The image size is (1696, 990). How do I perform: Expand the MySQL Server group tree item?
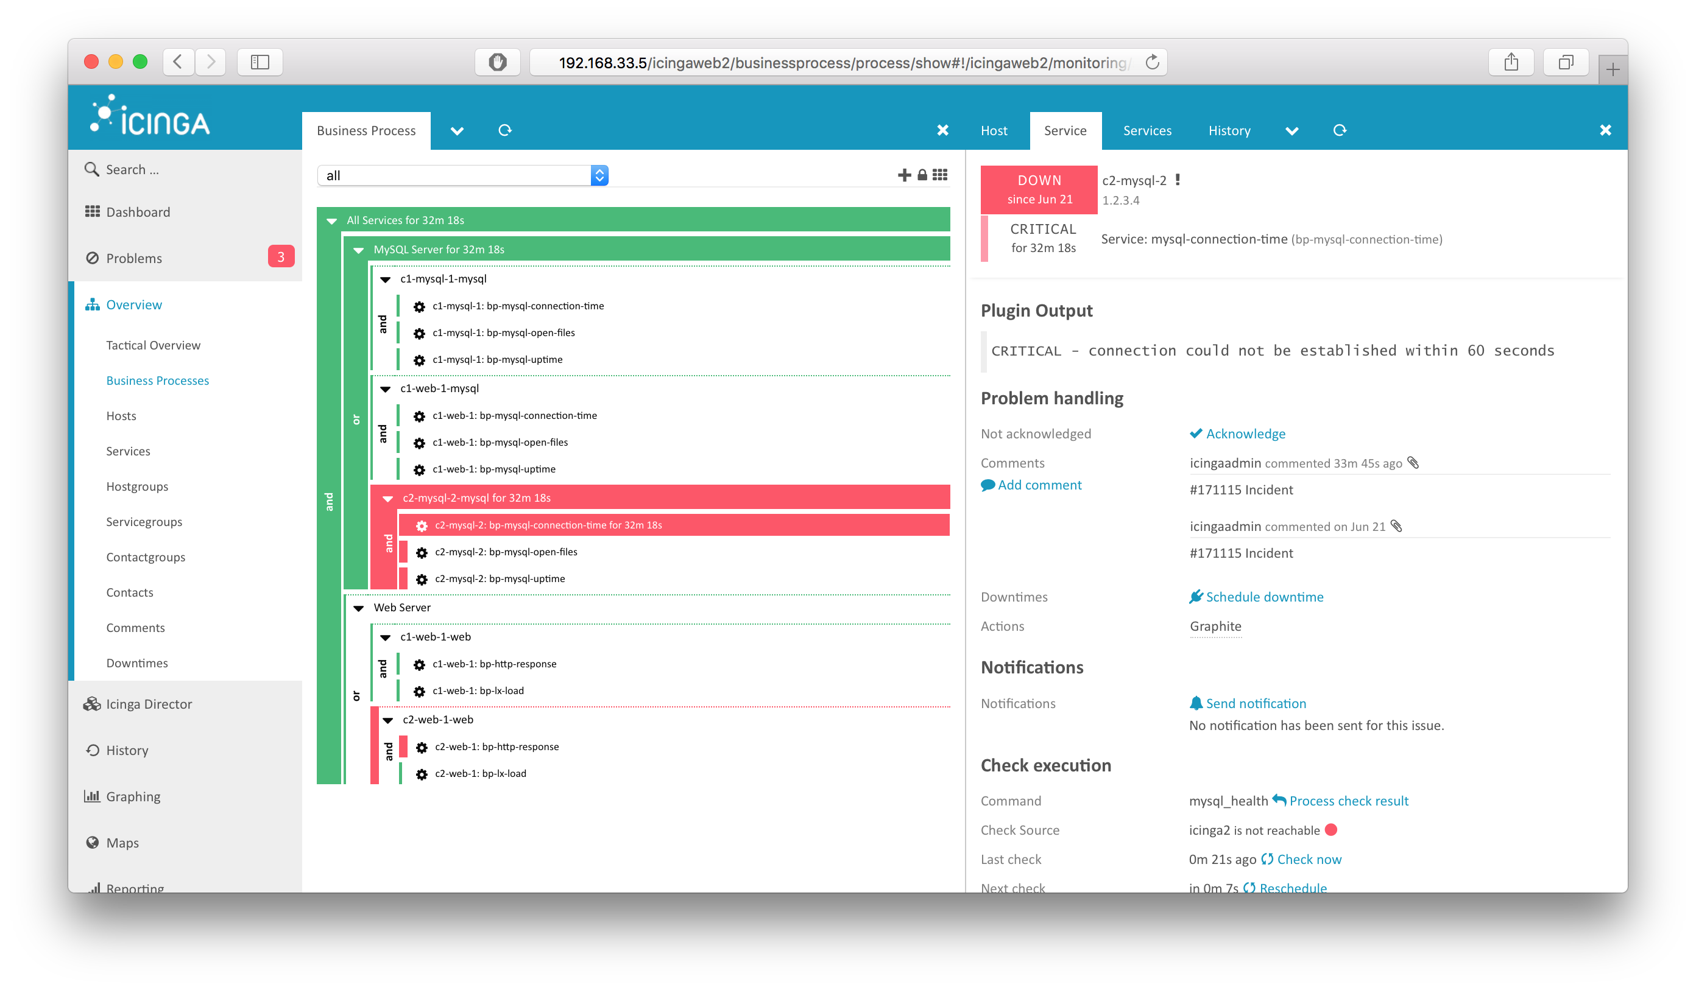tap(358, 248)
